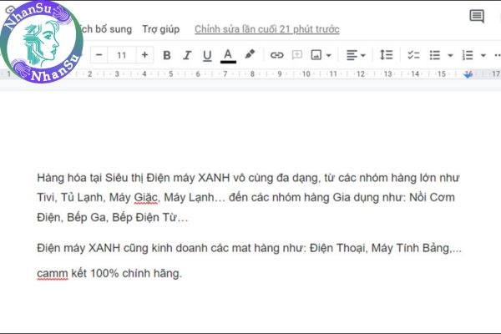
Task: Toggle underline formatting
Action: pos(207,56)
